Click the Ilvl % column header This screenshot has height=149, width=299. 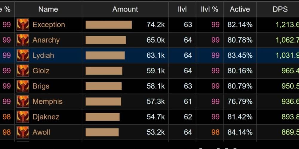pos(209,9)
